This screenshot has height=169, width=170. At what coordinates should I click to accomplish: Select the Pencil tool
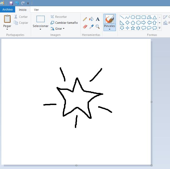[x=85, y=19]
